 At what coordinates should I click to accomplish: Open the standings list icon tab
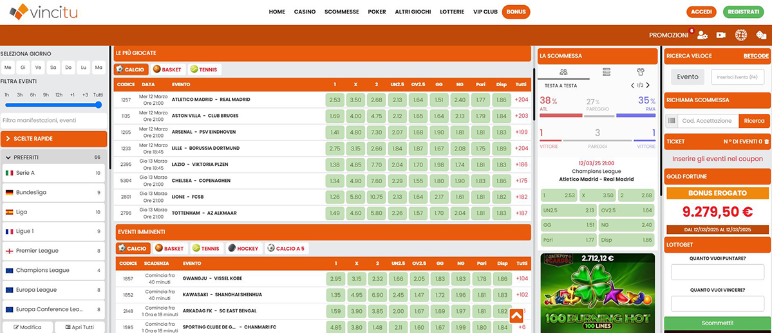coord(607,72)
